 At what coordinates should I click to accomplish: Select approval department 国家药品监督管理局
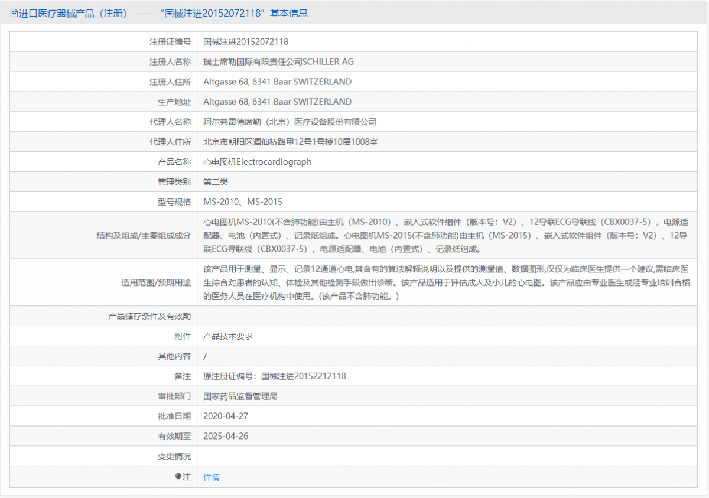(240, 396)
